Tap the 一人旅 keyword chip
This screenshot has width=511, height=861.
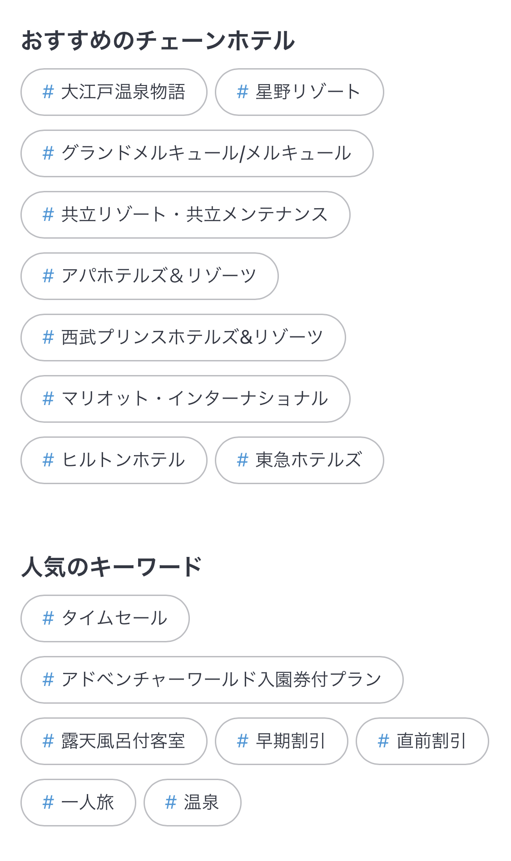[78, 803]
